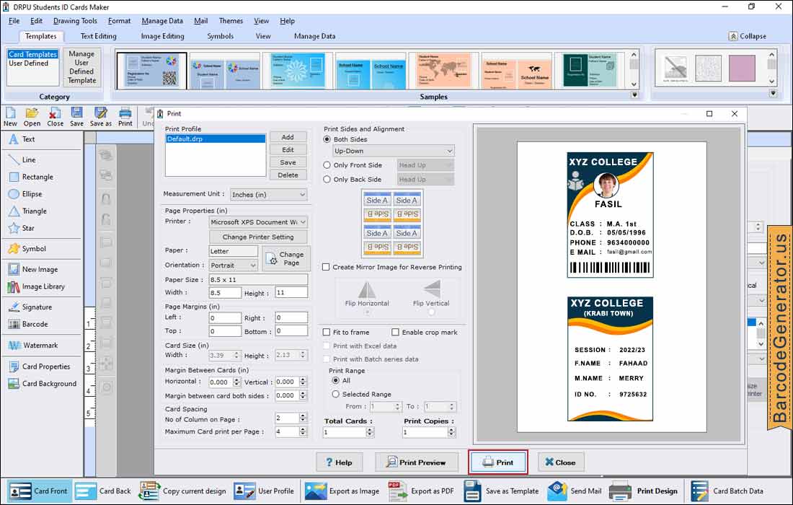Open the Orientation dropdown
793x505 pixels.
coord(233,265)
